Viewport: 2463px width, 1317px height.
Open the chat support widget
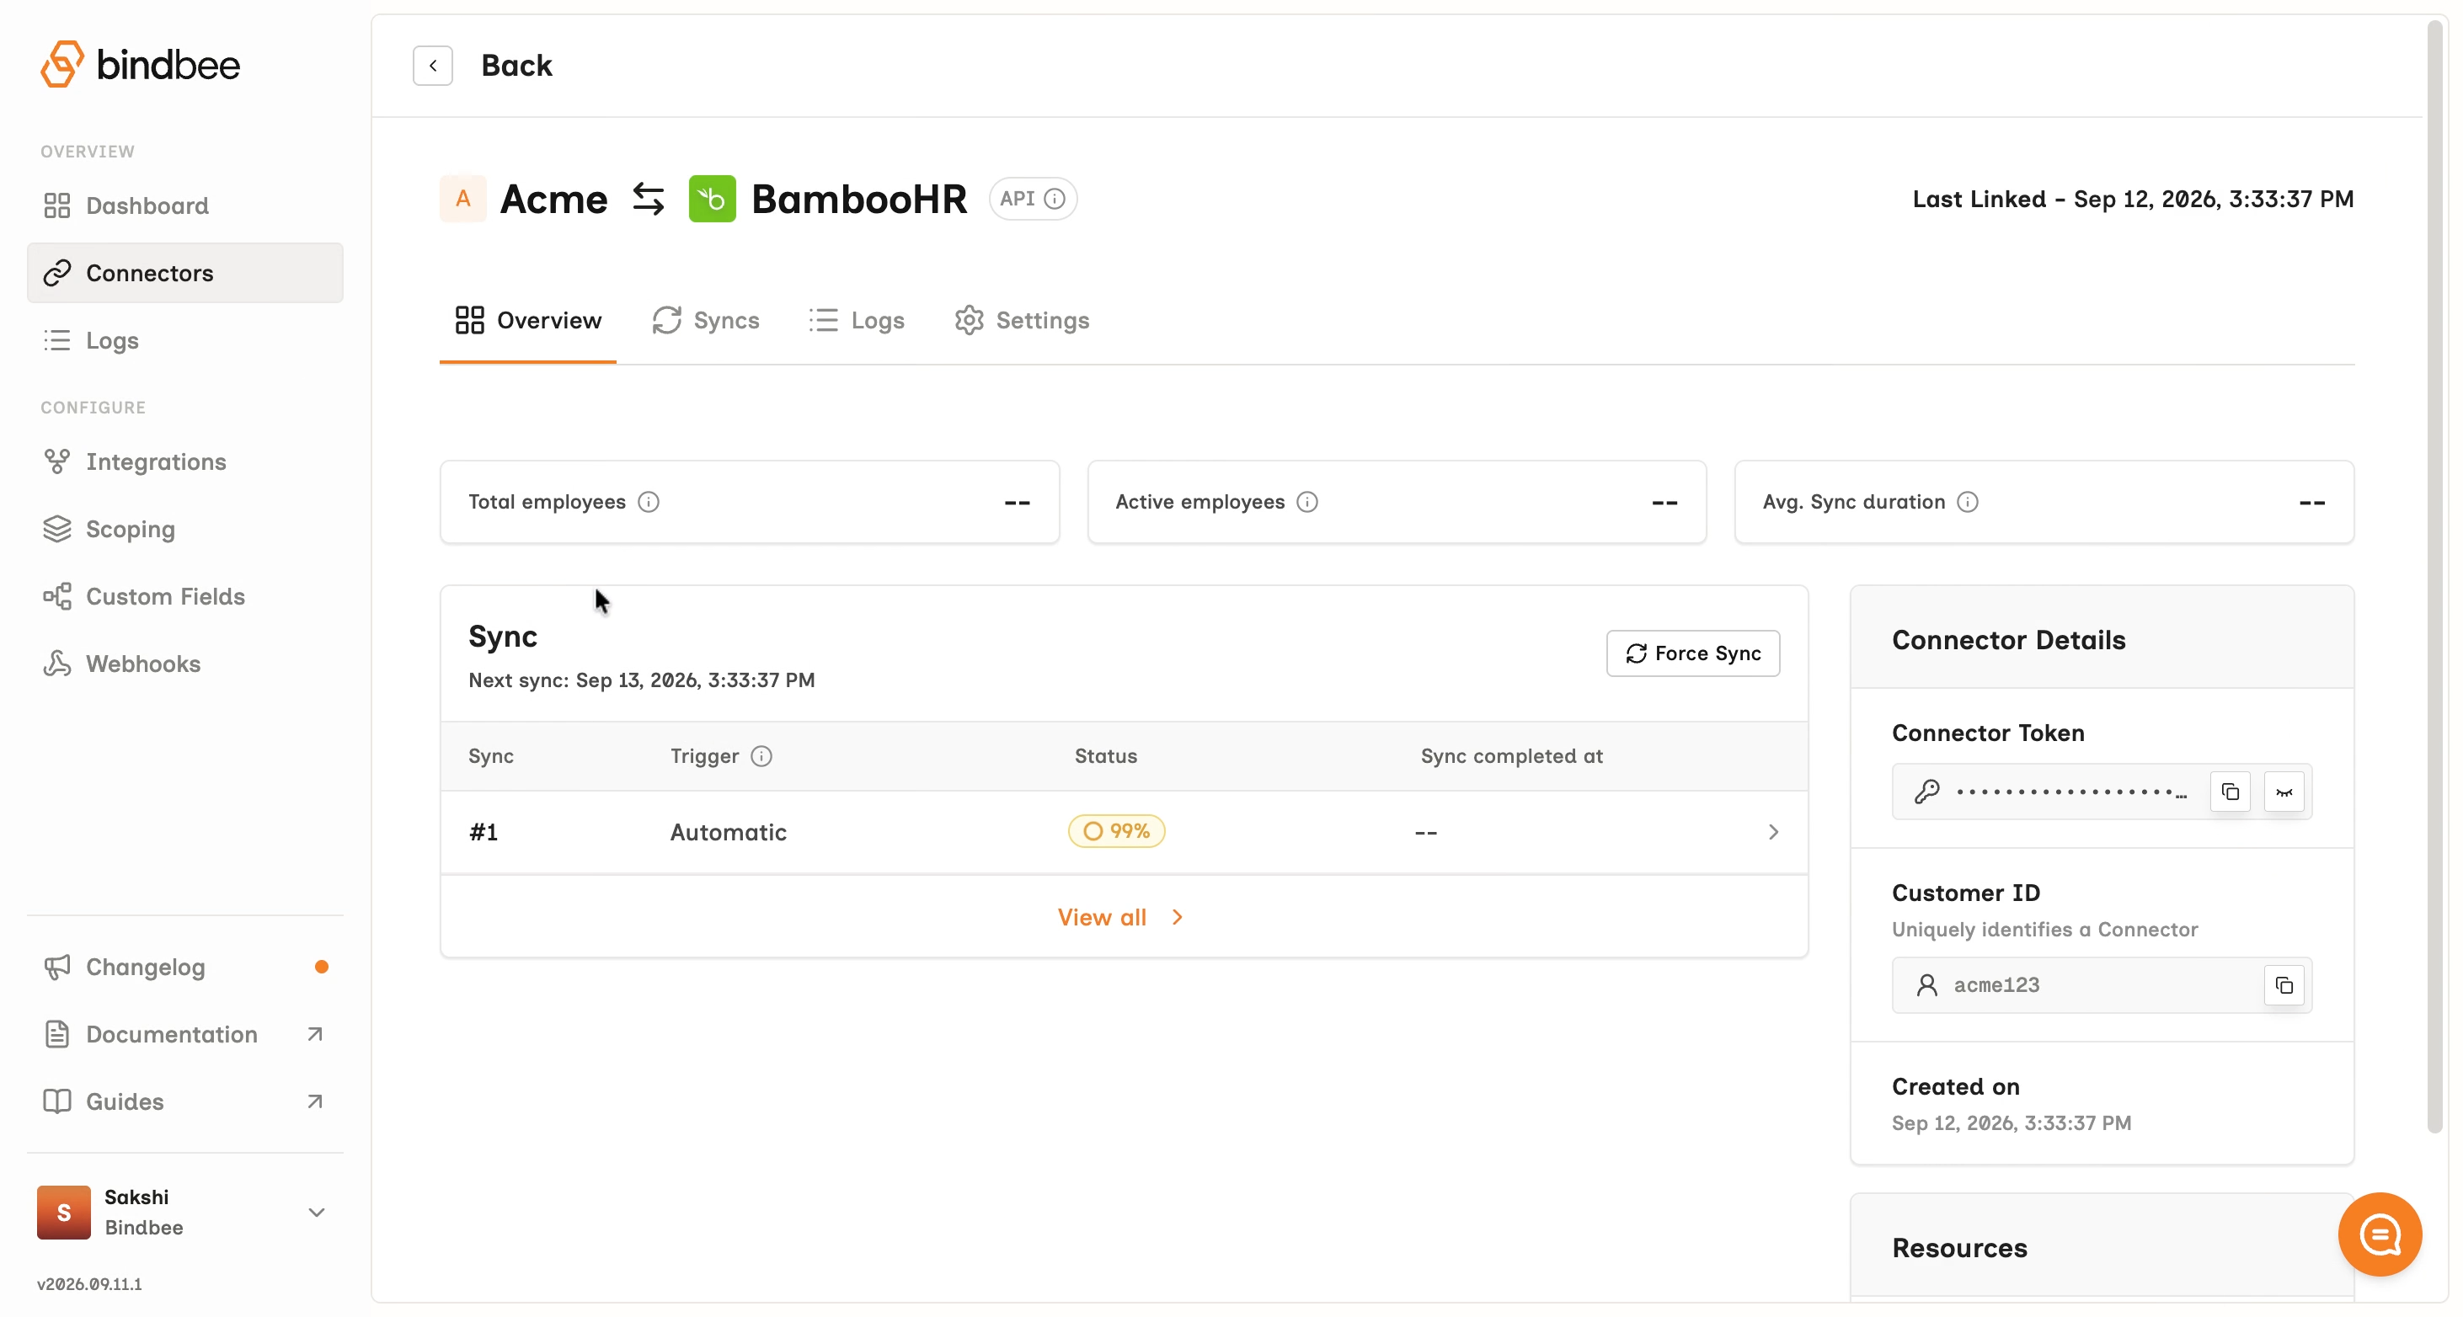click(x=2380, y=1234)
